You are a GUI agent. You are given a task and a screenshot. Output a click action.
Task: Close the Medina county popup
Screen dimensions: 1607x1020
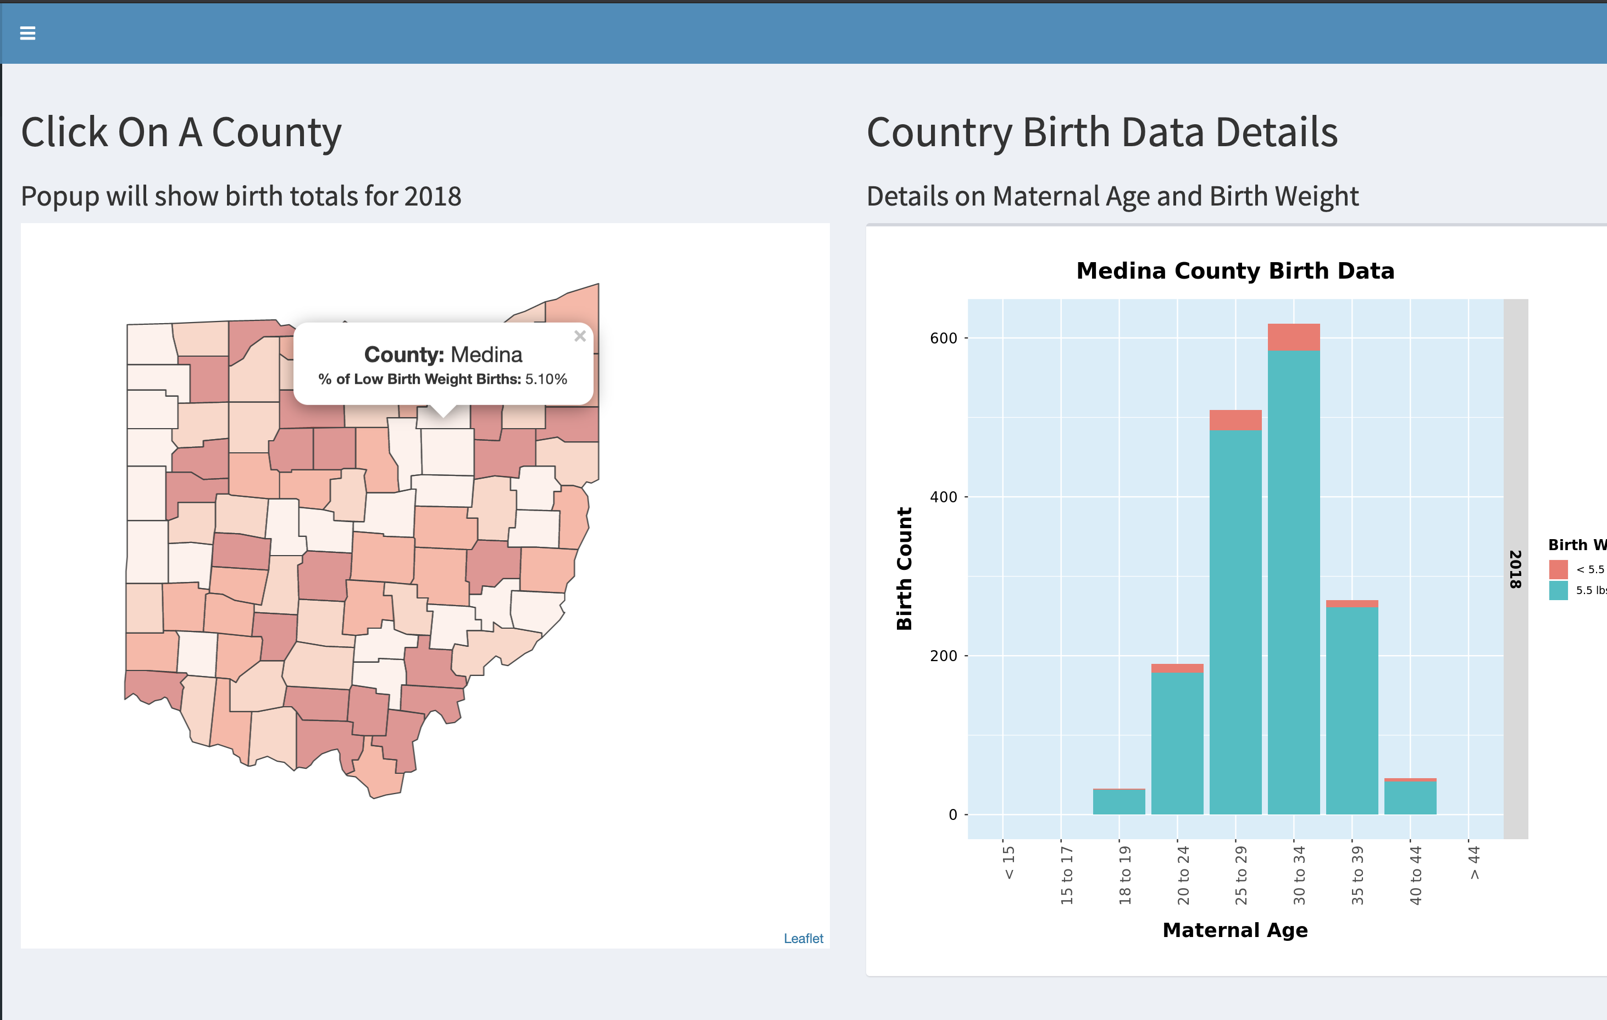point(579,336)
